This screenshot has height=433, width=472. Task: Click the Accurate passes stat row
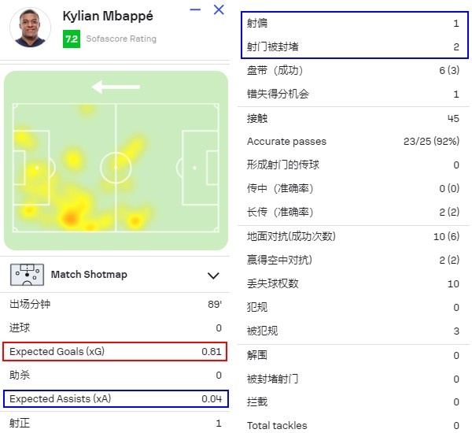353,142
